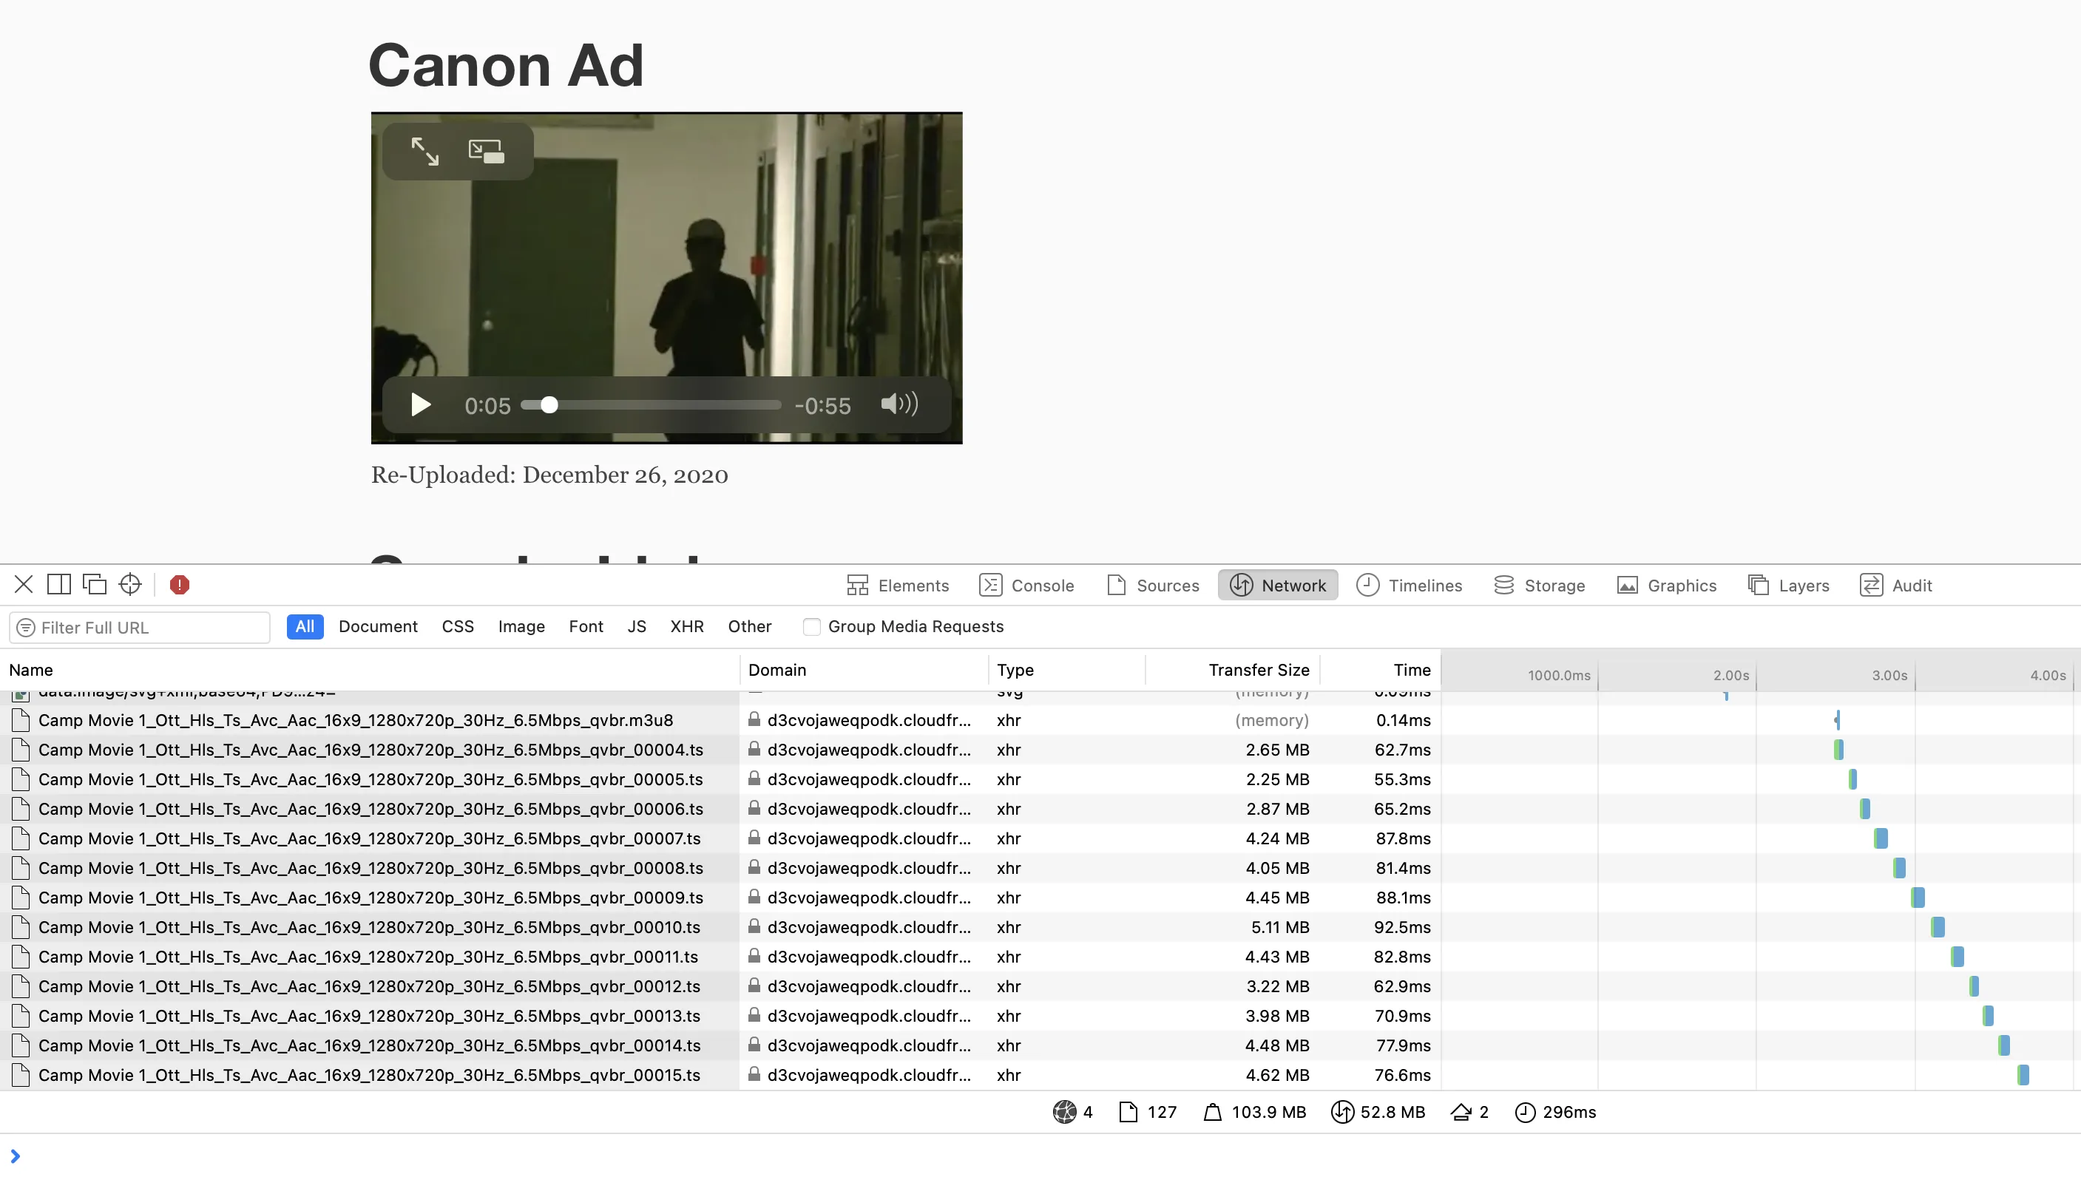Click the video progress scrubber bar
The image size is (2081, 1177).
click(x=663, y=405)
